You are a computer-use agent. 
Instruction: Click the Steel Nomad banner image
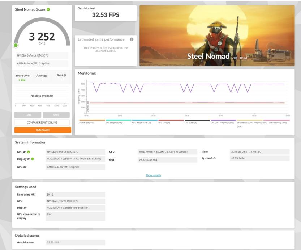pos(217,36)
